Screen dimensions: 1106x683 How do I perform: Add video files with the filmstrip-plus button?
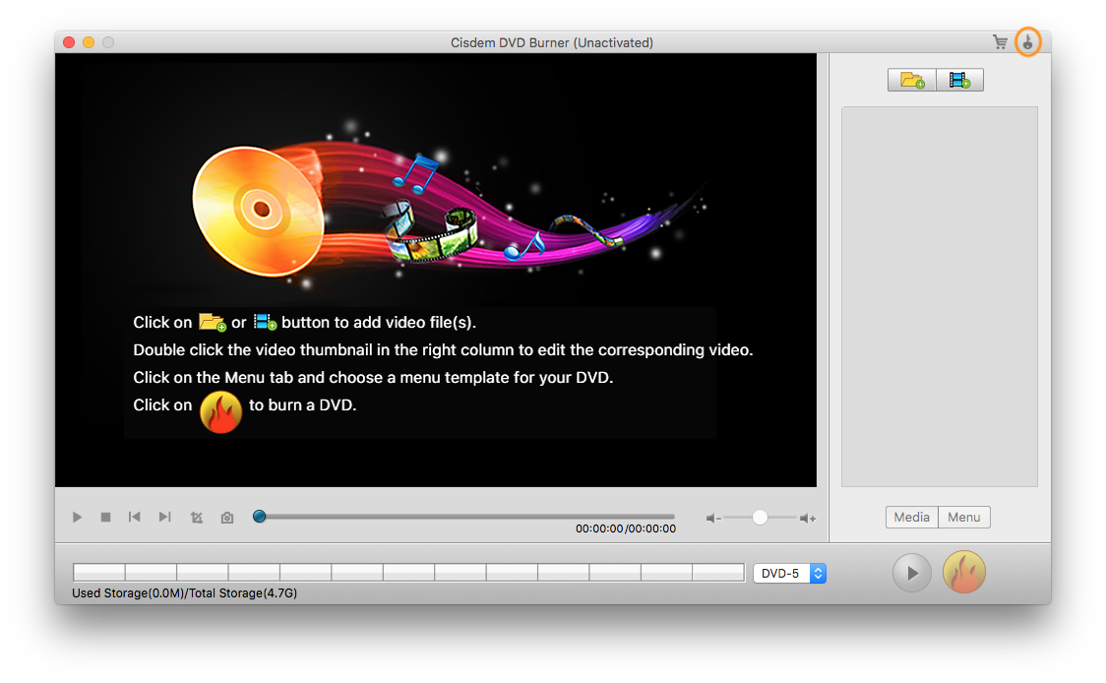(x=959, y=80)
